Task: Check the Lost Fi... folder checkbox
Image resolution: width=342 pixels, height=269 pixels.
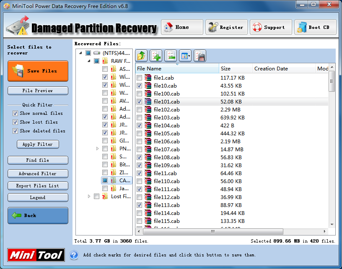Action: (97, 197)
